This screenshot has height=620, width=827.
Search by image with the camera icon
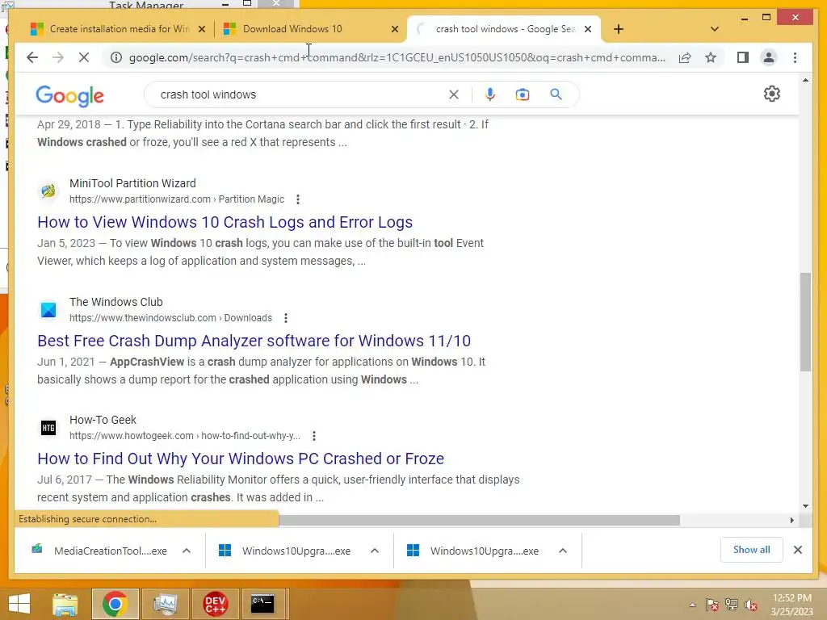click(x=523, y=94)
